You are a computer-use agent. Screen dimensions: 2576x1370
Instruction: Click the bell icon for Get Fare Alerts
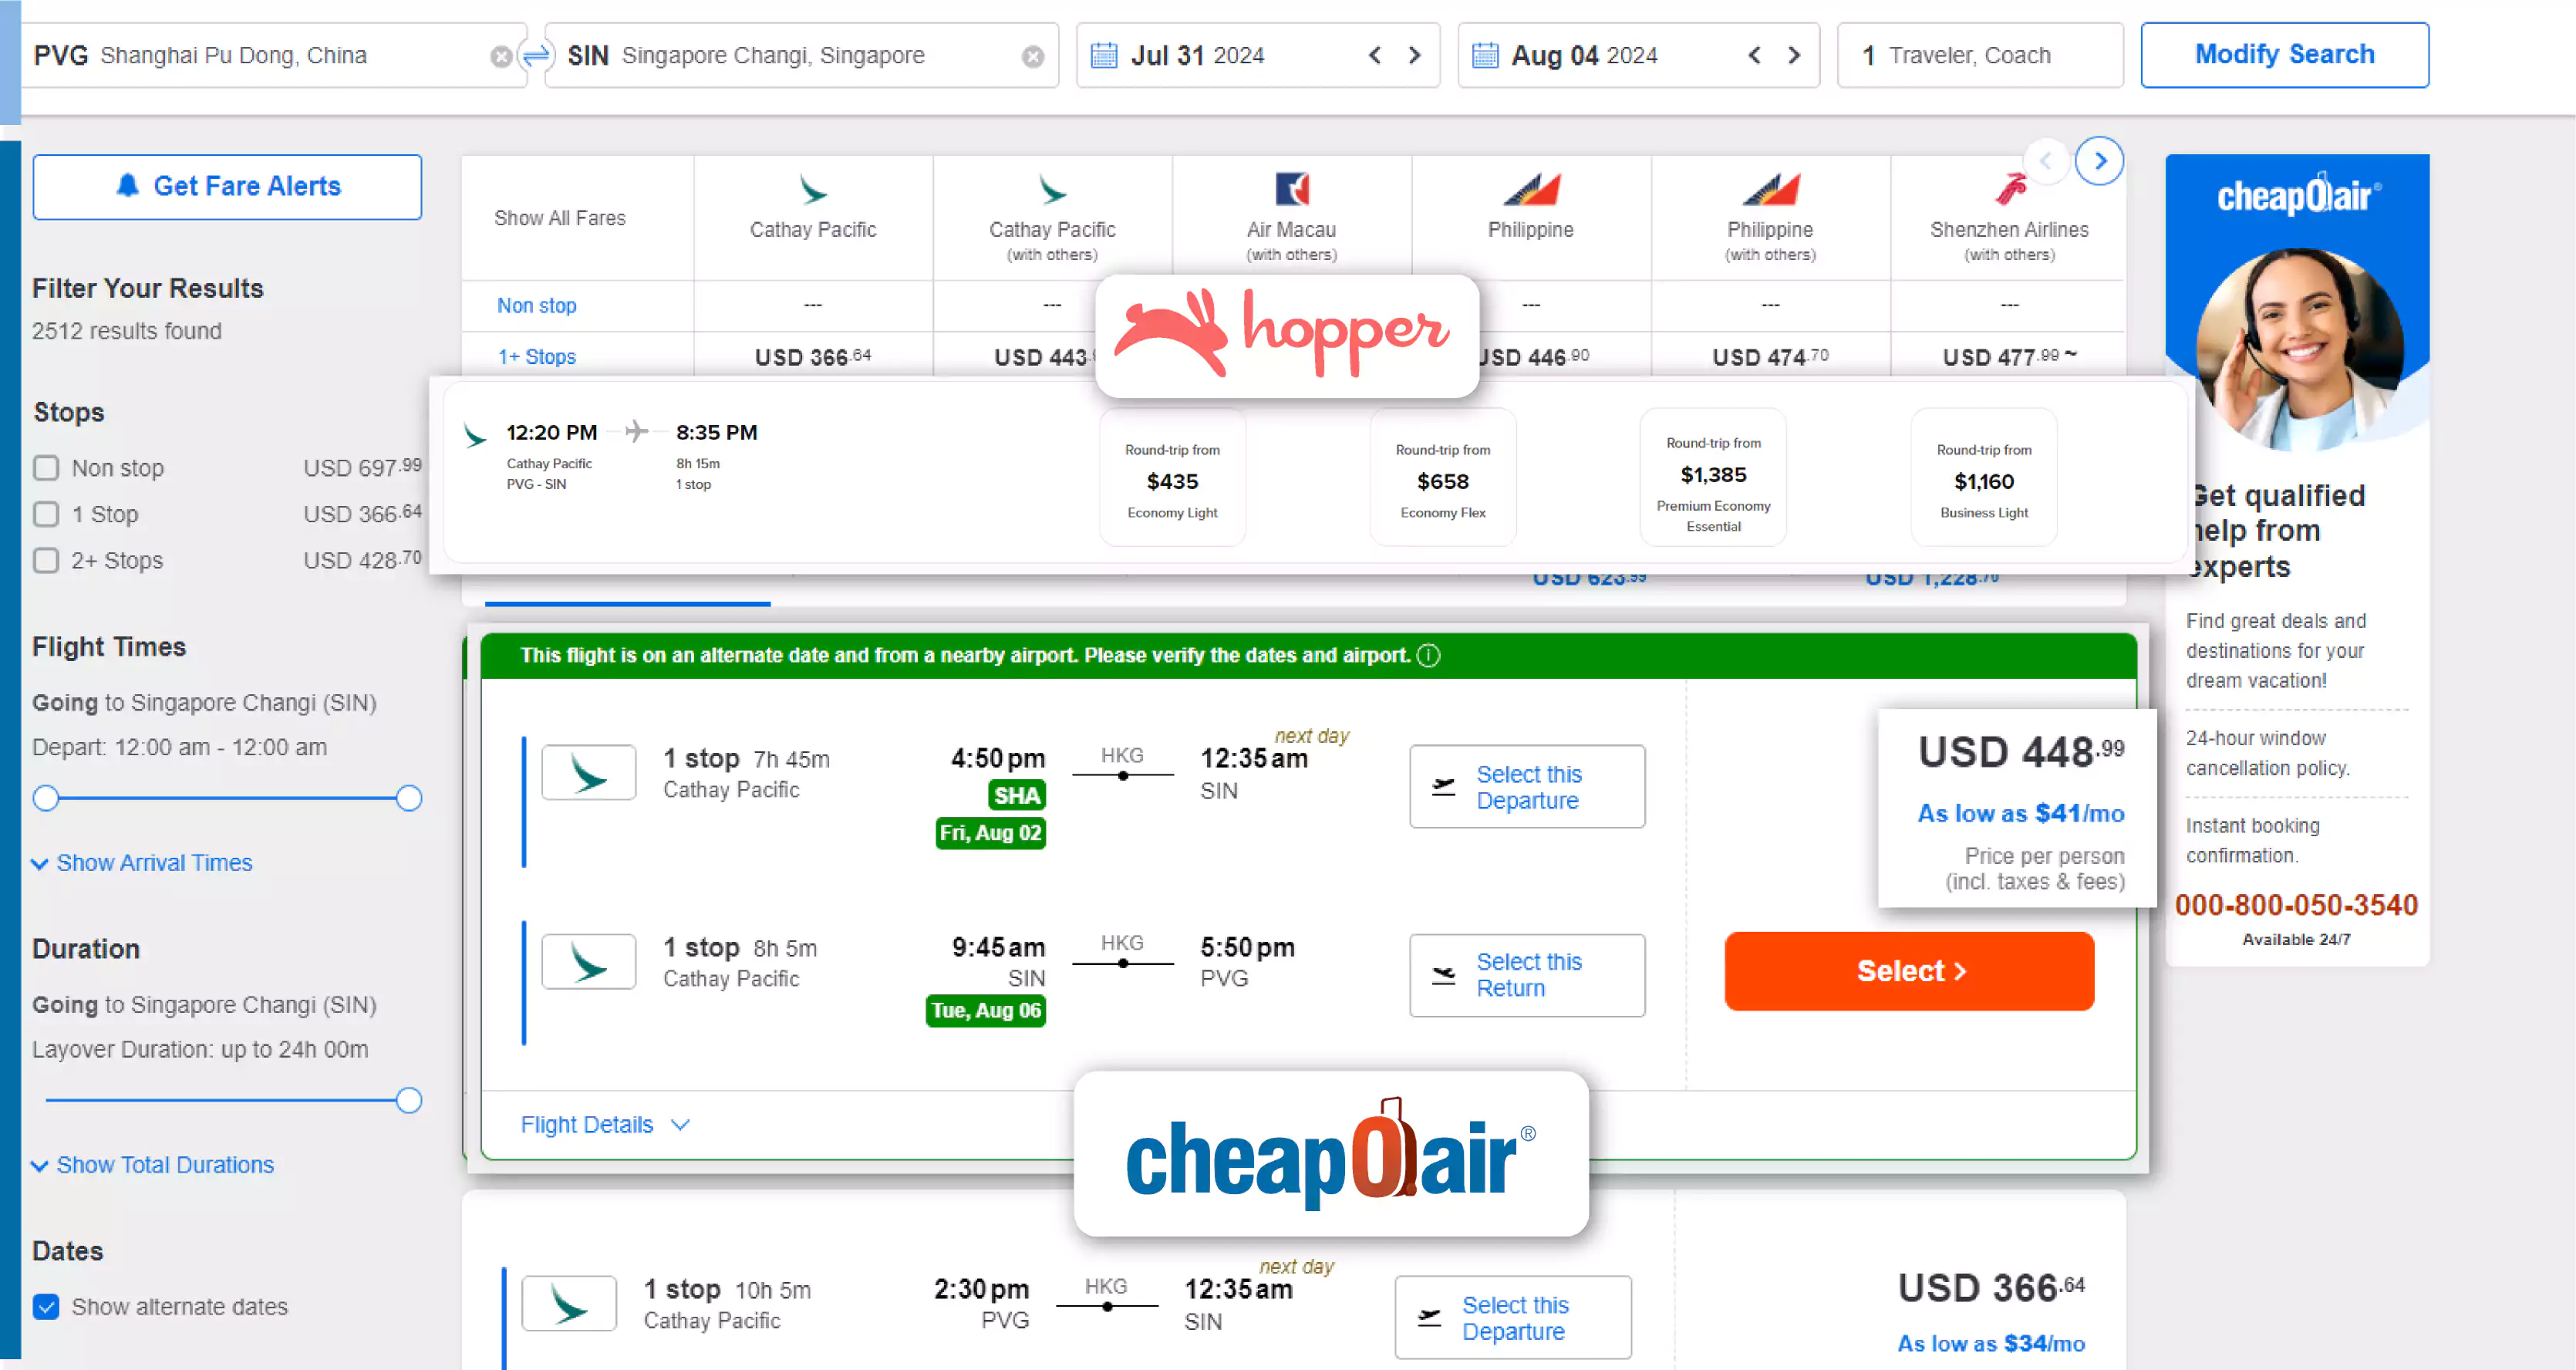(x=128, y=186)
